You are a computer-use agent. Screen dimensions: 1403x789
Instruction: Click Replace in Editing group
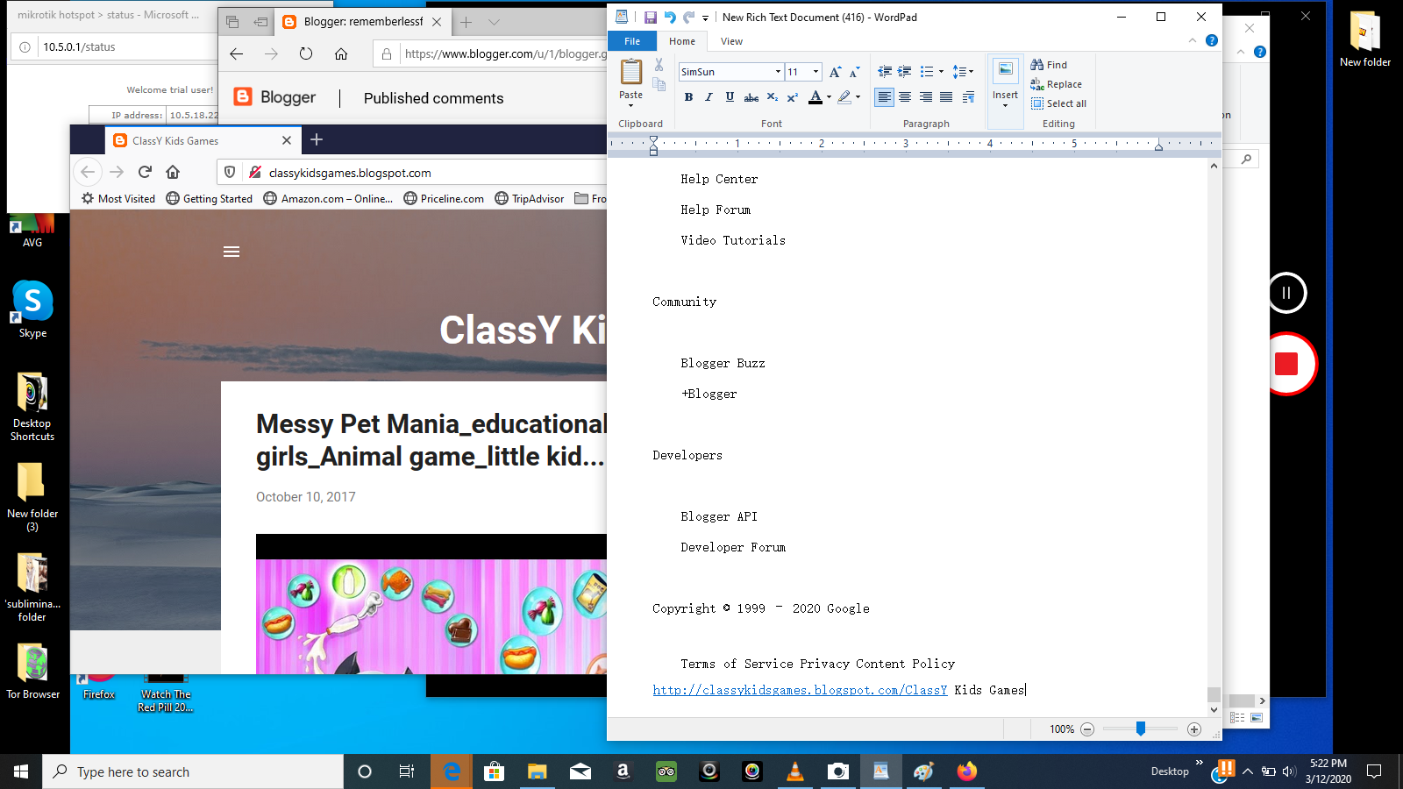pyautogui.click(x=1057, y=84)
